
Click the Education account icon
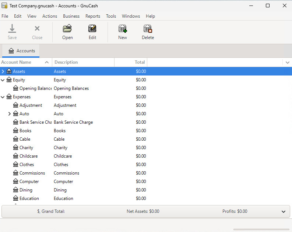[15, 198]
